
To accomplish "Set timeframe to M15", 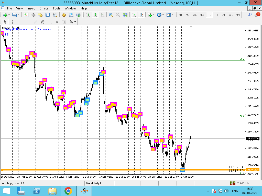I will click(x=195, y=15).
